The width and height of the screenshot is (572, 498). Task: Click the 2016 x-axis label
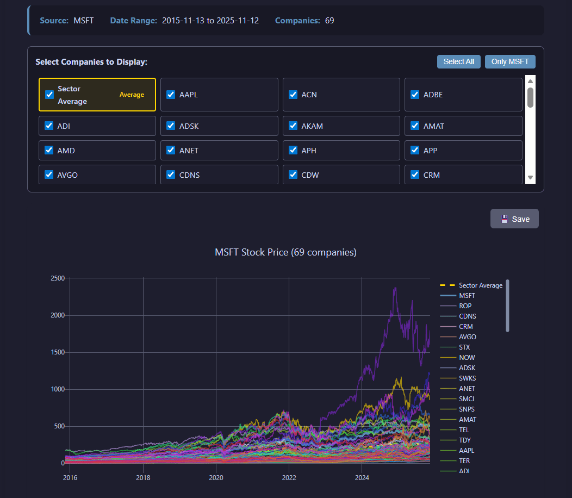(70, 477)
